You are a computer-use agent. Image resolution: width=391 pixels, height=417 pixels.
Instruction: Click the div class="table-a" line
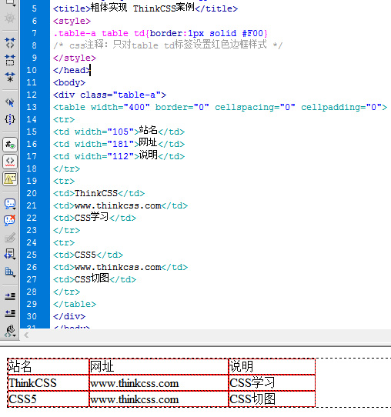point(109,95)
